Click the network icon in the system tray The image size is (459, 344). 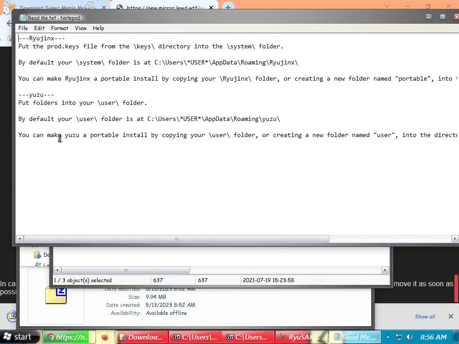(398, 337)
